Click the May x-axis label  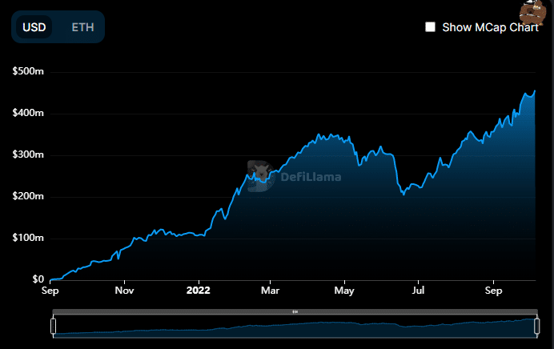[x=344, y=291]
